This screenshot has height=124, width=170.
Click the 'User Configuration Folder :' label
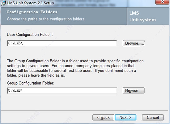tap(30, 35)
